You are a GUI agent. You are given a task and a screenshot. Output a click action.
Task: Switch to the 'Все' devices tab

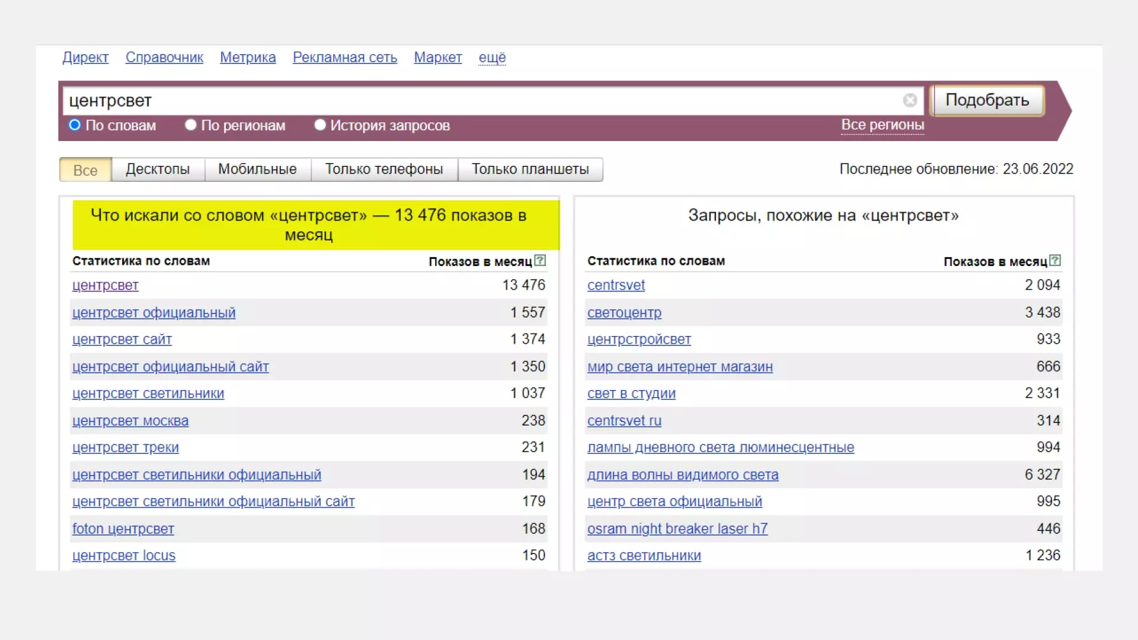click(x=85, y=169)
